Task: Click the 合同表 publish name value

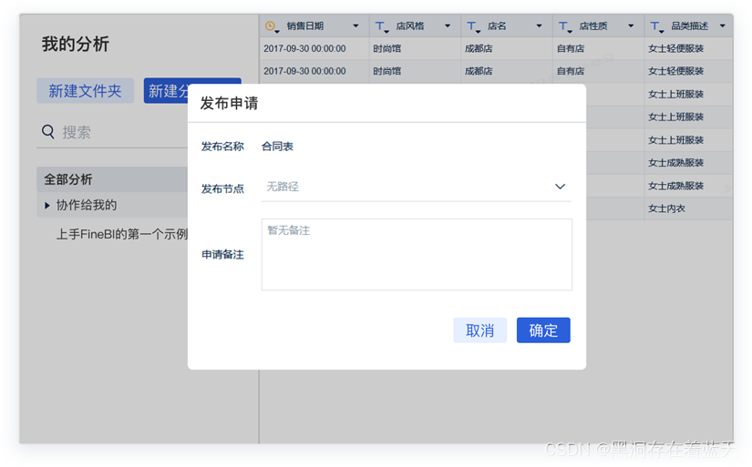Action: tap(277, 147)
